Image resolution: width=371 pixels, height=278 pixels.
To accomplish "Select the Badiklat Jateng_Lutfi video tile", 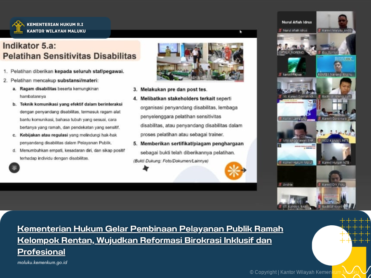I will 336,88.
